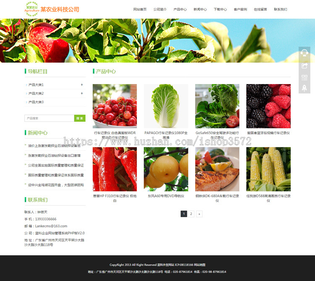Click the company logo at top left
Screen dimensions: 315x281
click(32, 9)
